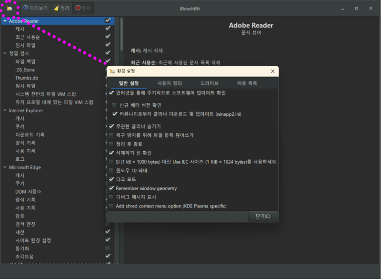Collapse the Internet Explorer tree group
The image size is (381, 279).
pyautogui.click(x=5, y=111)
